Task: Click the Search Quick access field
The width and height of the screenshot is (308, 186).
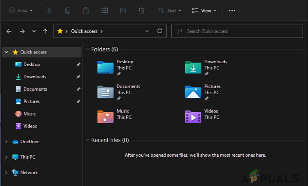Action: [237, 31]
